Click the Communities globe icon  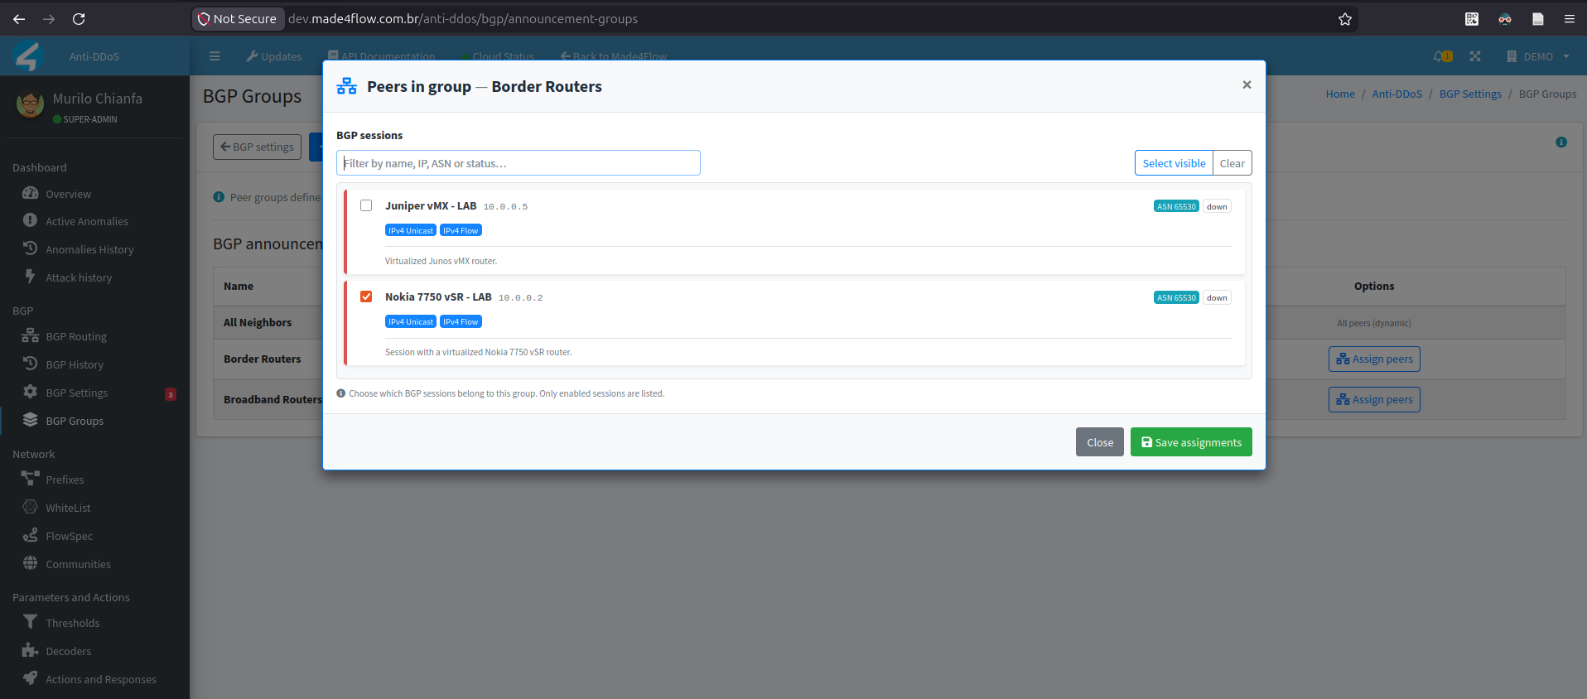pos(31,563)
